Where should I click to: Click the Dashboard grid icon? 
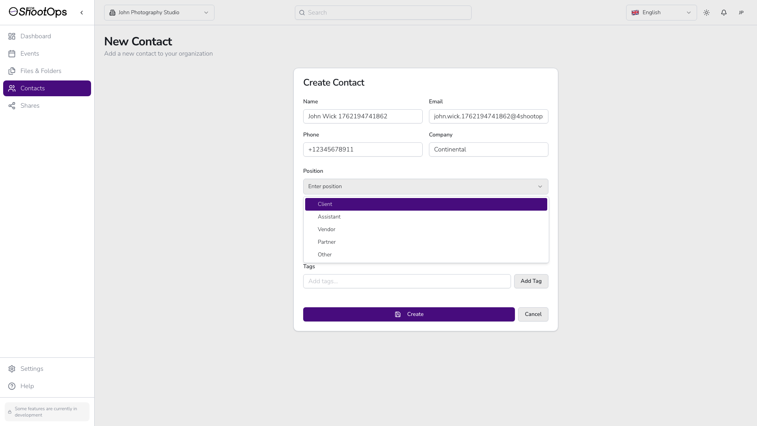click(12, 36)
